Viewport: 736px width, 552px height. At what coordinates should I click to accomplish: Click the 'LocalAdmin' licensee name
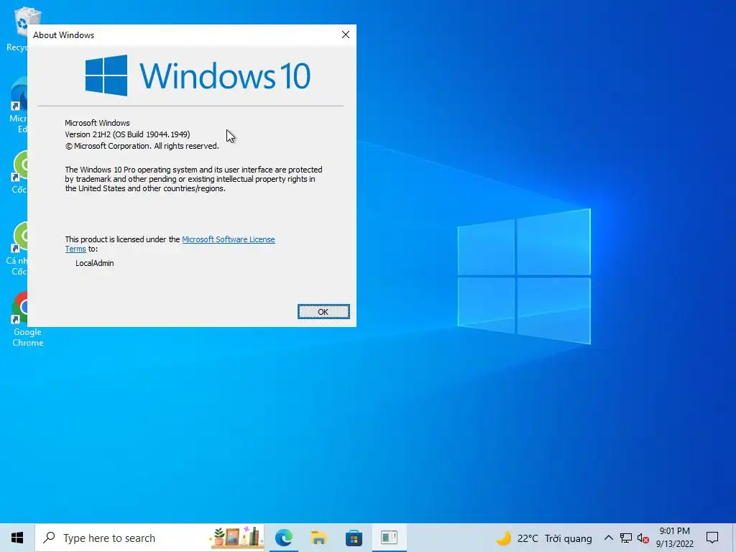95,263
